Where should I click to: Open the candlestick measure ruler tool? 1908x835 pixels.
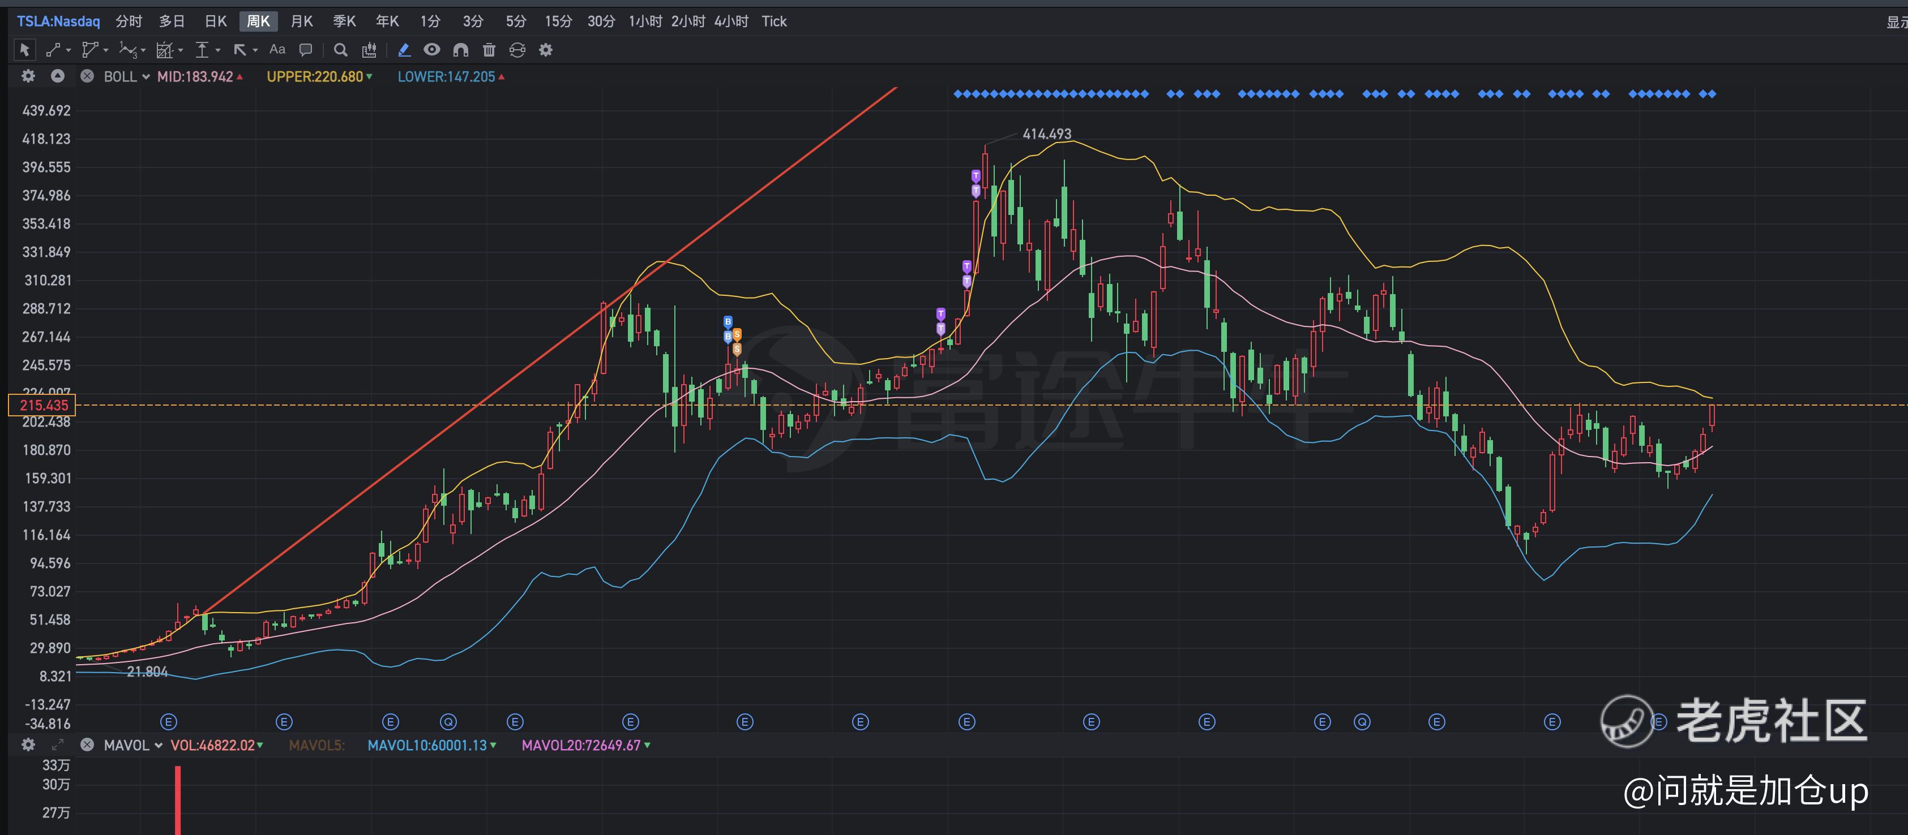(369, 50)
